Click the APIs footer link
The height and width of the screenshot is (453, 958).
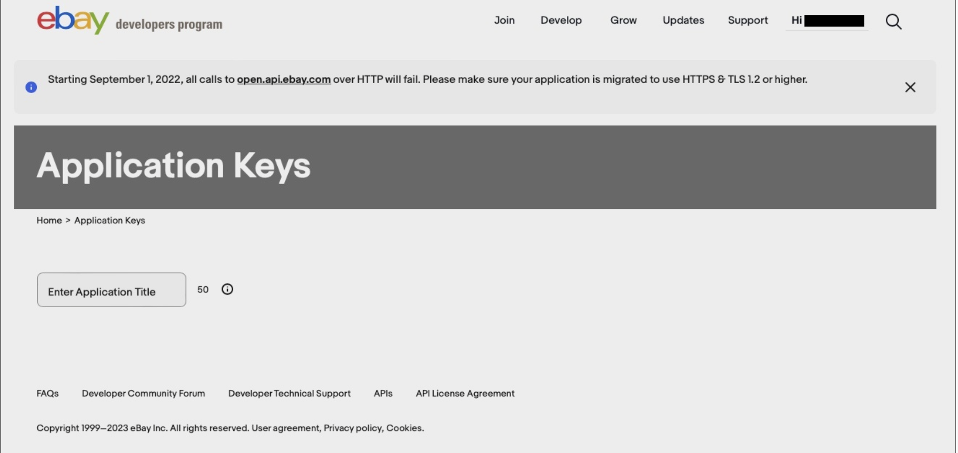(383, 393)
